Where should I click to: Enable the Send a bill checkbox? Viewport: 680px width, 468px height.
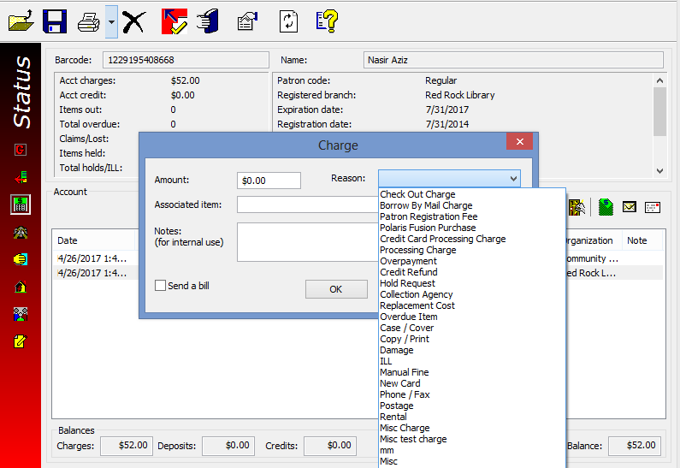tap(160, 286)
